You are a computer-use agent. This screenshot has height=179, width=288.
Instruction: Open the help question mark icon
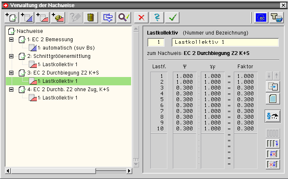pyautogui.click(x=157, y=17)
